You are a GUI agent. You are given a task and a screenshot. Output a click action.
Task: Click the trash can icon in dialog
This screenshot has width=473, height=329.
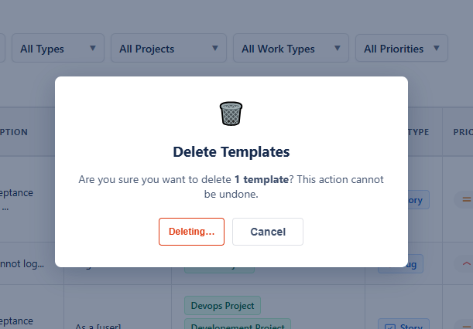(x=231, y=114)
